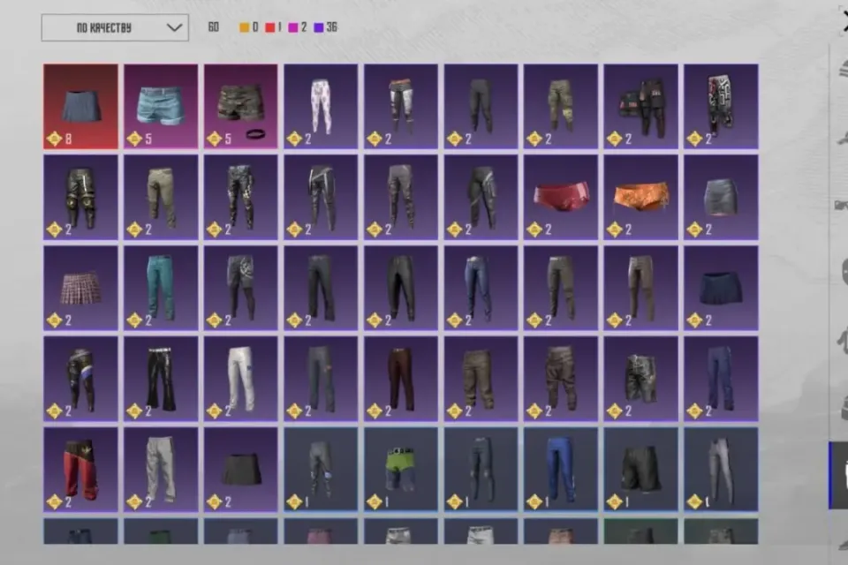Select the blue jeans in third row

coord(481,288)
